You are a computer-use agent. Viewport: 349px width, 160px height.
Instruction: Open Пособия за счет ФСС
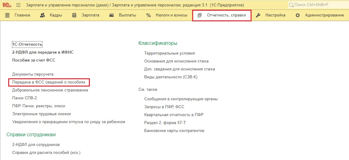(x=34, y=60)
